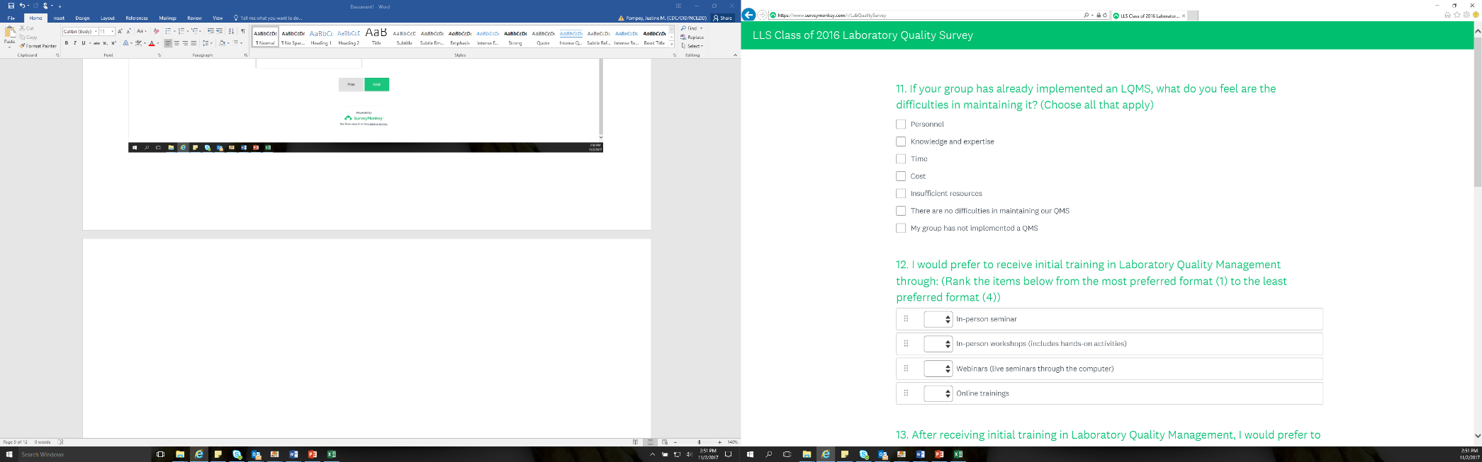Click Replace in the Editing group
This screenshot has height=462, width=1482.
pyautogui.click(x=692, y=37)
